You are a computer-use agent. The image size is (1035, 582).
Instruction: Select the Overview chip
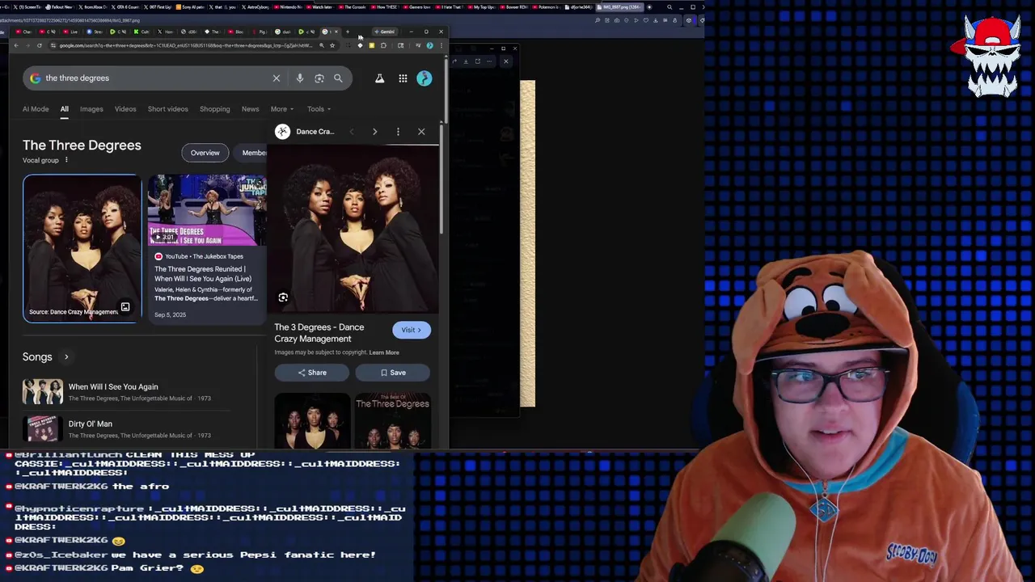[205, 153]
